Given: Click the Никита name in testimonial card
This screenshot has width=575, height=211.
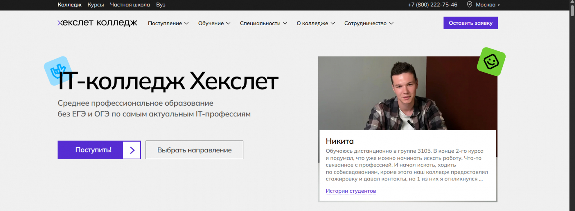Looking at the screenshot, I should [340, 141].
